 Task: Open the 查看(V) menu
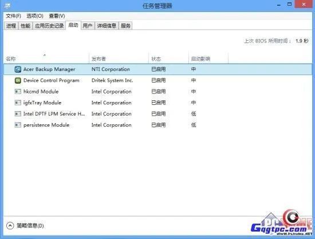[x=57, y=16]
